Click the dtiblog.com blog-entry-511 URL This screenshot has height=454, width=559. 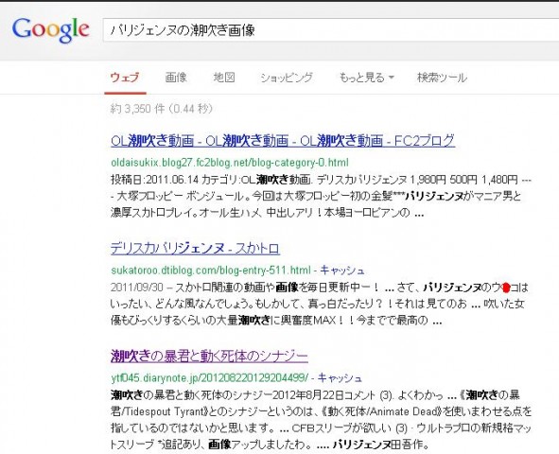[211, 271]
